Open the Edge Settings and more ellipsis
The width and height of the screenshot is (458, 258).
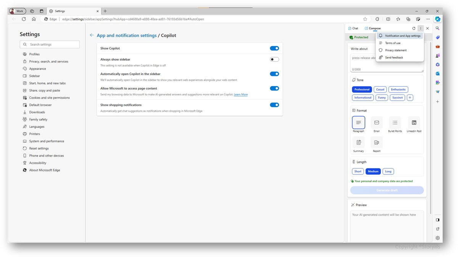428,19
